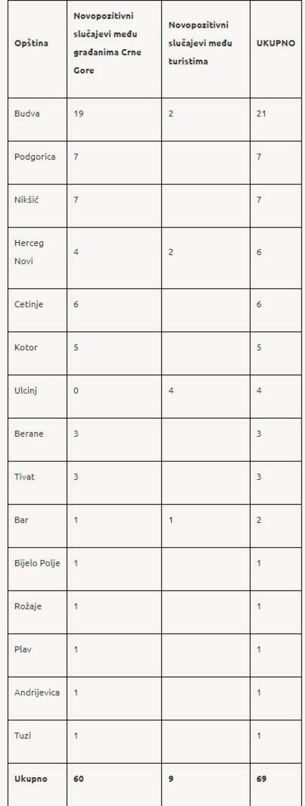The image size is (305, 806).
Task: Click Budva's total value 21
Action: (x=261, y=113)
